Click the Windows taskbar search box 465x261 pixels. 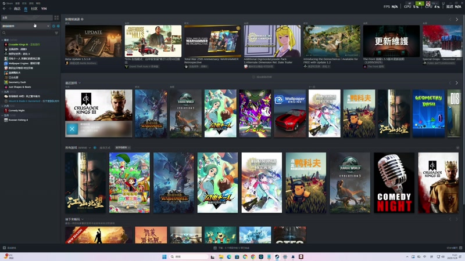tap(189, 256)
